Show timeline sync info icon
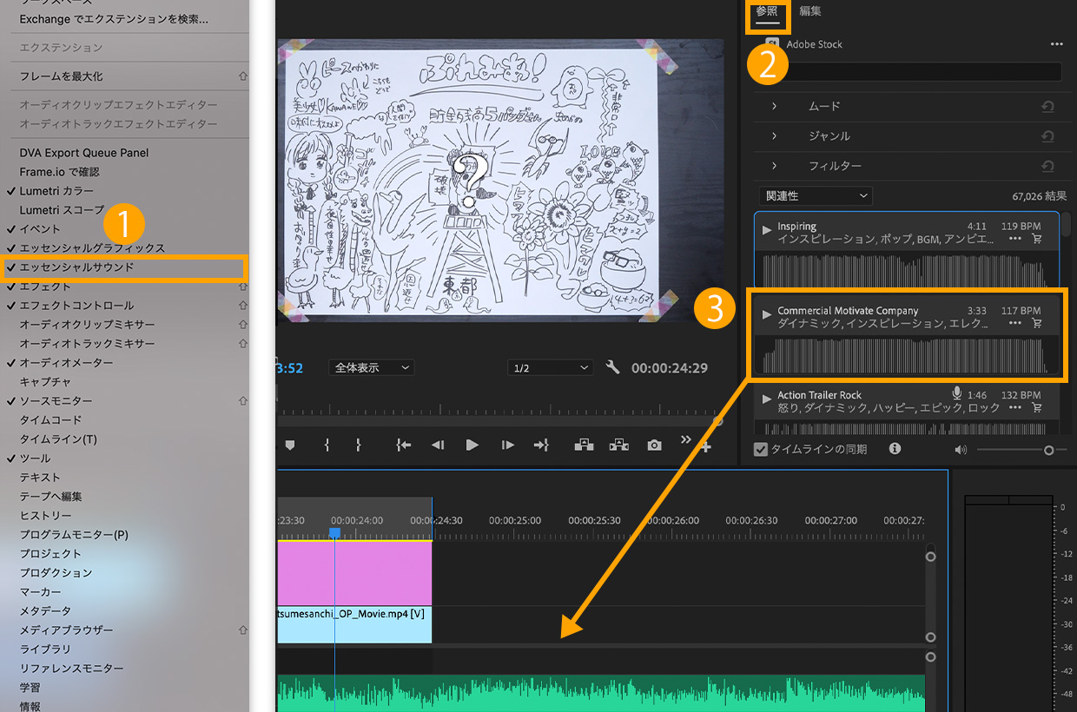The width and height of the screenshot is (1077, 712). pyautogui.click(x=895, y=449)
